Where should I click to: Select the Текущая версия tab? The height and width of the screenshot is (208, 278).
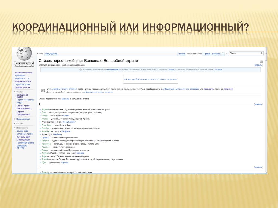[194, 54]
